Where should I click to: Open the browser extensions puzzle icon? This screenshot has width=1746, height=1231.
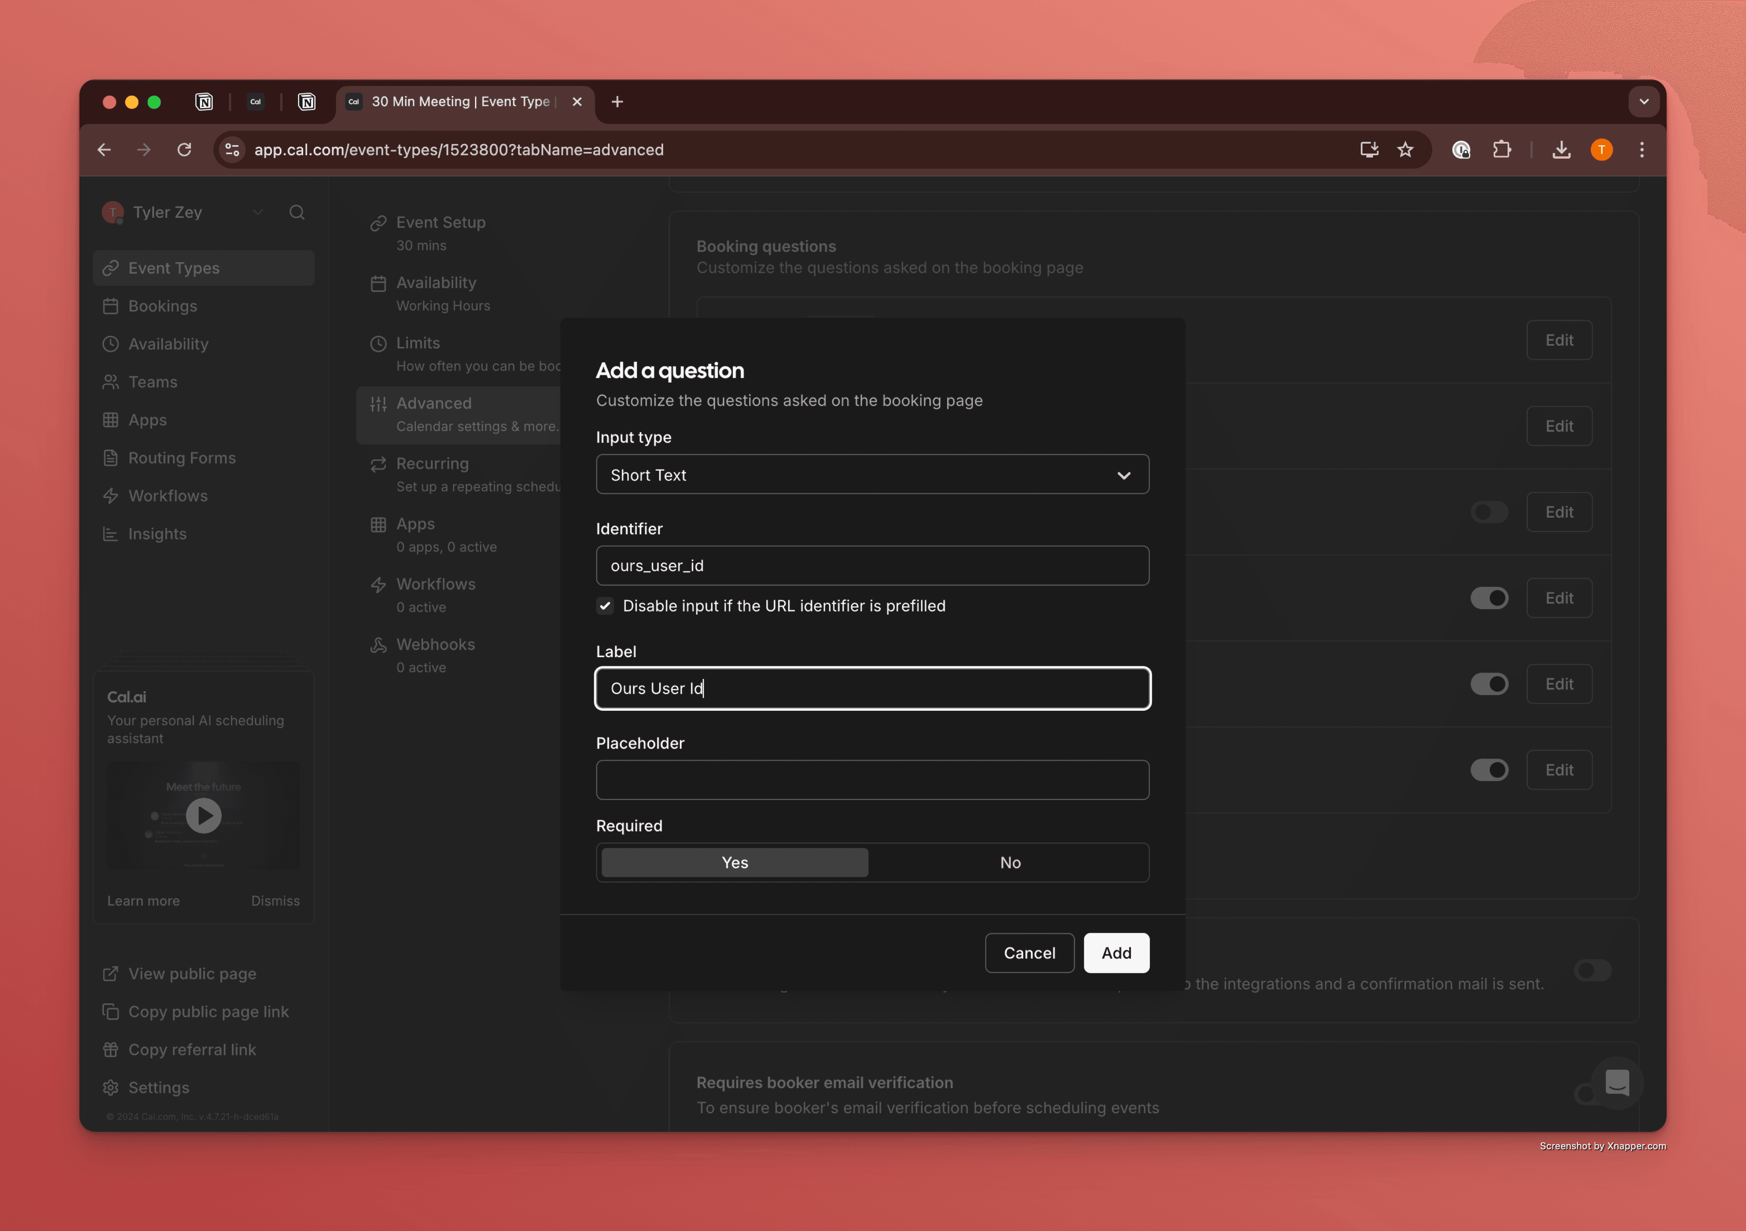1501,150
